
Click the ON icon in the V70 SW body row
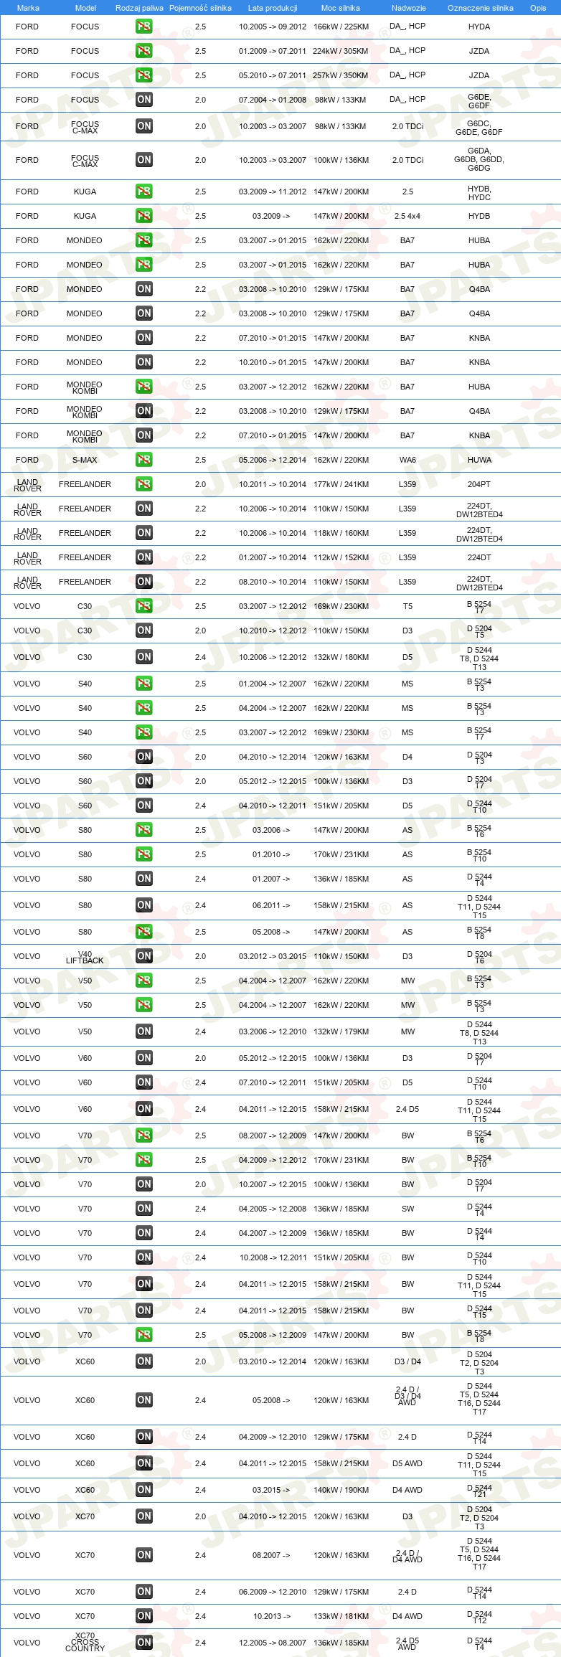pos(144,1209)
